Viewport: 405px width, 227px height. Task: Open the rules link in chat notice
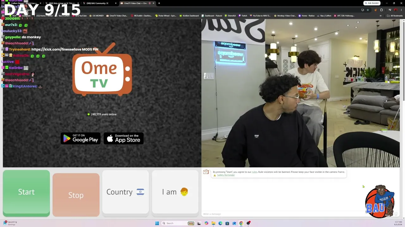(254, 172)
